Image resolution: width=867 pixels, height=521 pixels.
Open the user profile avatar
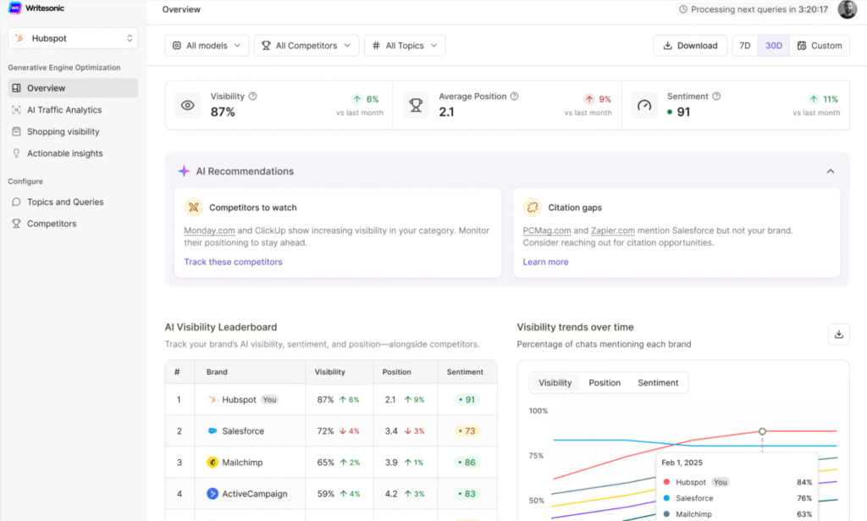847,9
